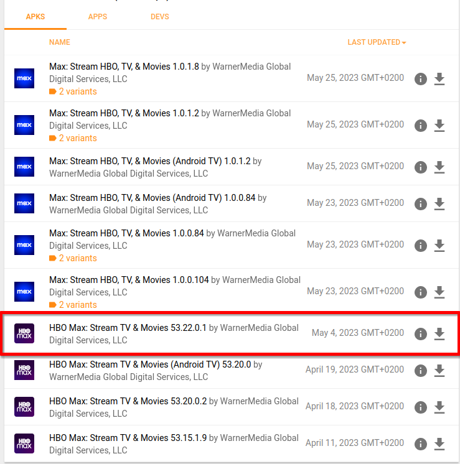This screenshot has height=464, width=460.
Task: Download HBO Max 53.20.0.2 APK
Action: [439, 407]
